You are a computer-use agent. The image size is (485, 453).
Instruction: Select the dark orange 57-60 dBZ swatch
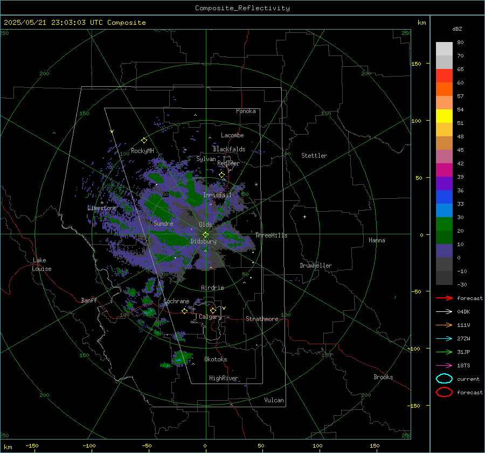click(x=444, y=89)
